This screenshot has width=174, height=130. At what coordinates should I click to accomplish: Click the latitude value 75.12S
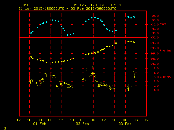tap(79, 5)
